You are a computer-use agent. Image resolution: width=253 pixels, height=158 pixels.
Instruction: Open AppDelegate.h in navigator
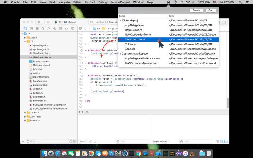(x=40, y=46)
